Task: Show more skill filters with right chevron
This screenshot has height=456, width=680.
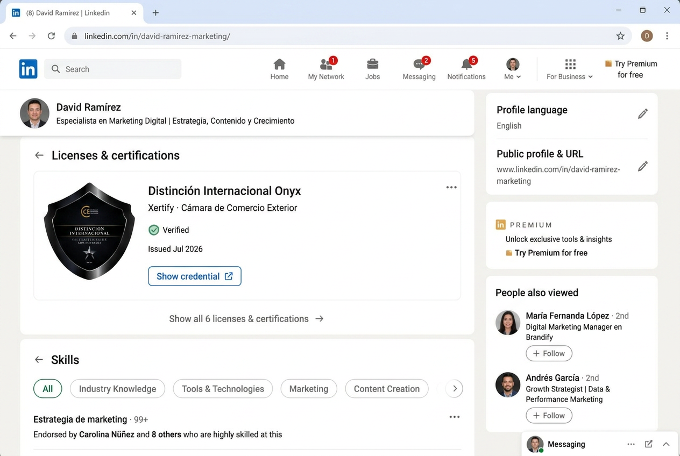Action: [x=455, y=389]
